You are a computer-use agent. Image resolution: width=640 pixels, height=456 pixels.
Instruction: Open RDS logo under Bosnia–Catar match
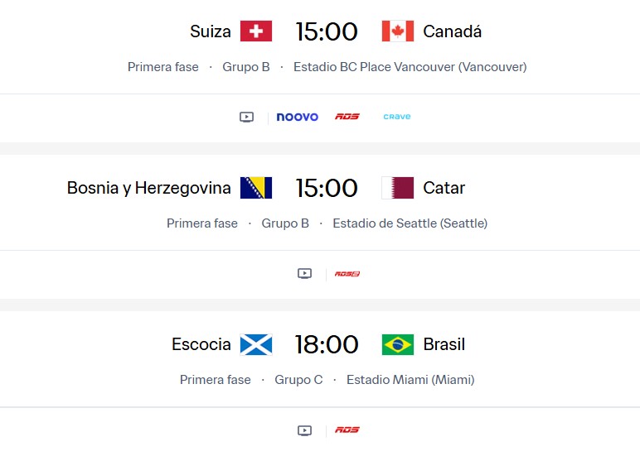347,273
